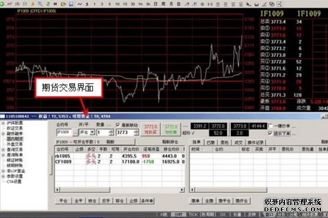
Task: Expand the 沪深股票 tree node
Action: tap(3, 123)
